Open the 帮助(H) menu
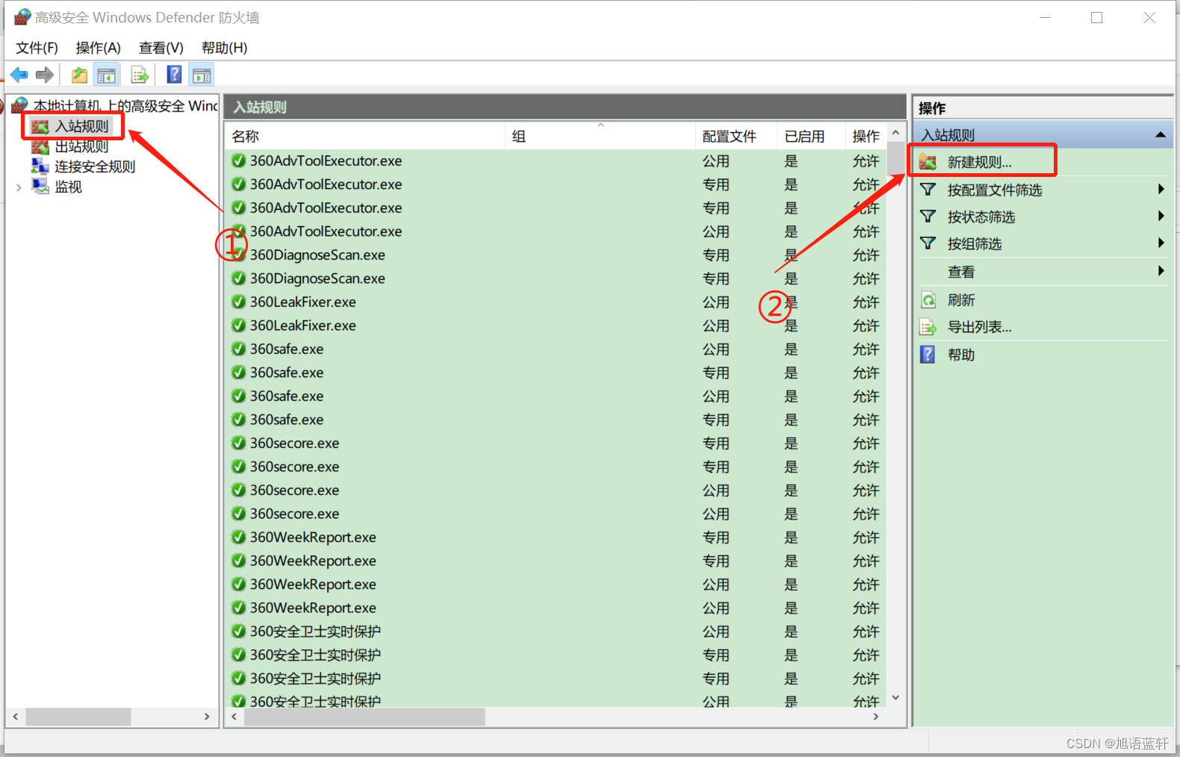Screen dimensions: 1180x757 [224, 48]
